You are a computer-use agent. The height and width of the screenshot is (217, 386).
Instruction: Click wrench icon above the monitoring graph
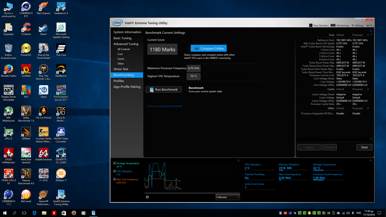pos(238,160)
